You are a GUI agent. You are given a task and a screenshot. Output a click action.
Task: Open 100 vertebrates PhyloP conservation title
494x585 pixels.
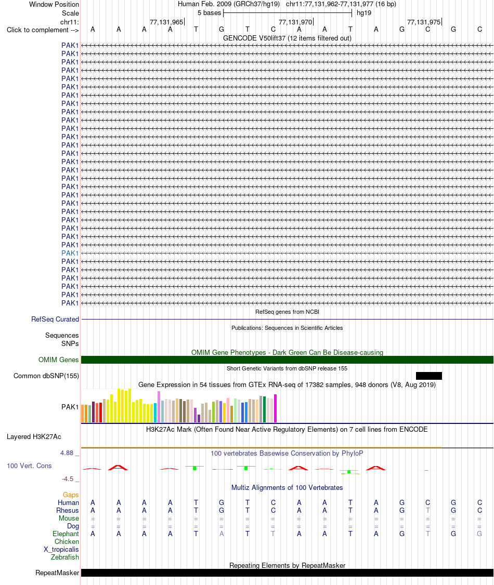[x=287, y=454]
